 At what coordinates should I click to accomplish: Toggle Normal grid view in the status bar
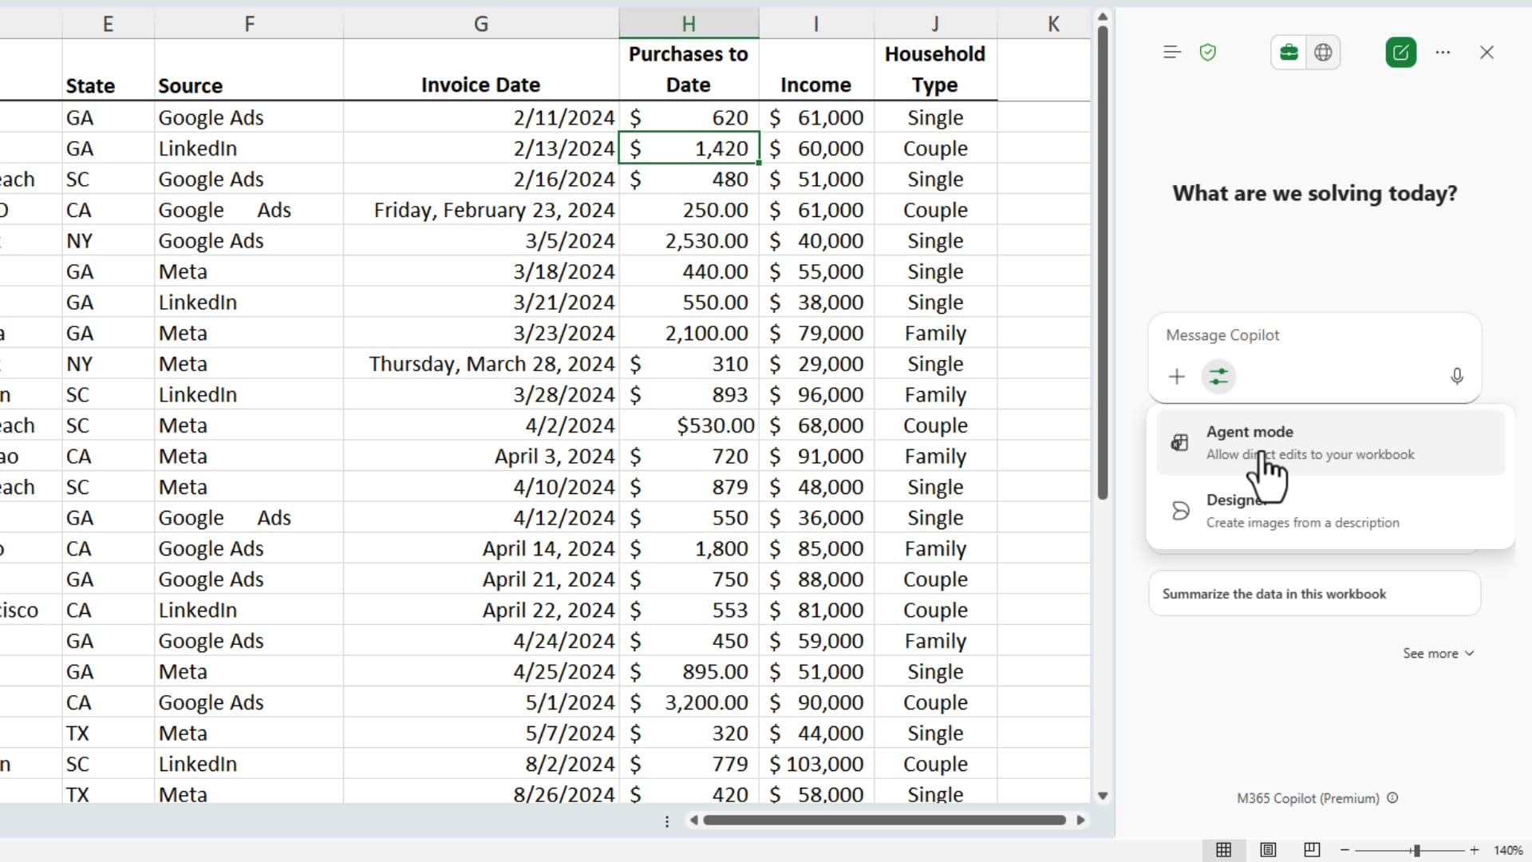coord(1225,849)
